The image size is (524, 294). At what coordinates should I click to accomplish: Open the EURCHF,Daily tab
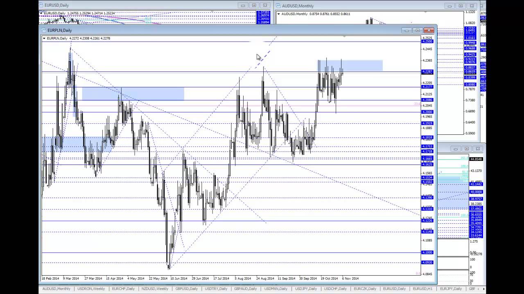click(123, 289)
